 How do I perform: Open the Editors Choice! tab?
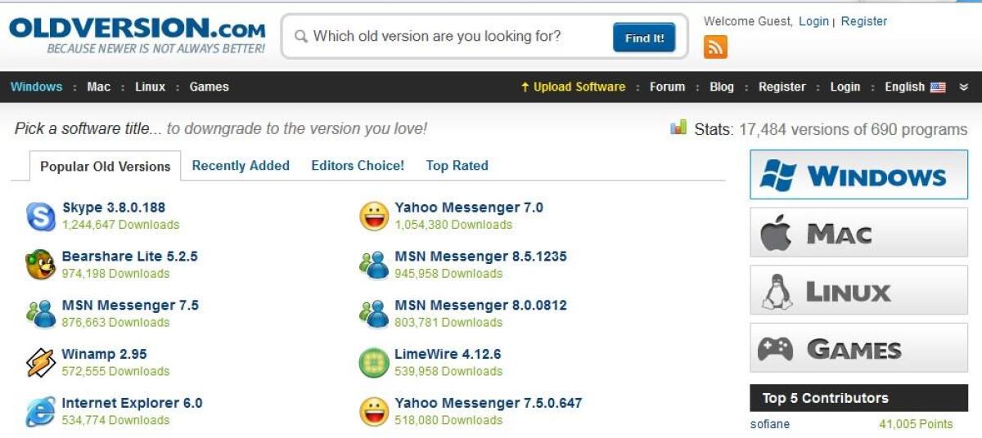pyautogui.click(x=358, y=165)
